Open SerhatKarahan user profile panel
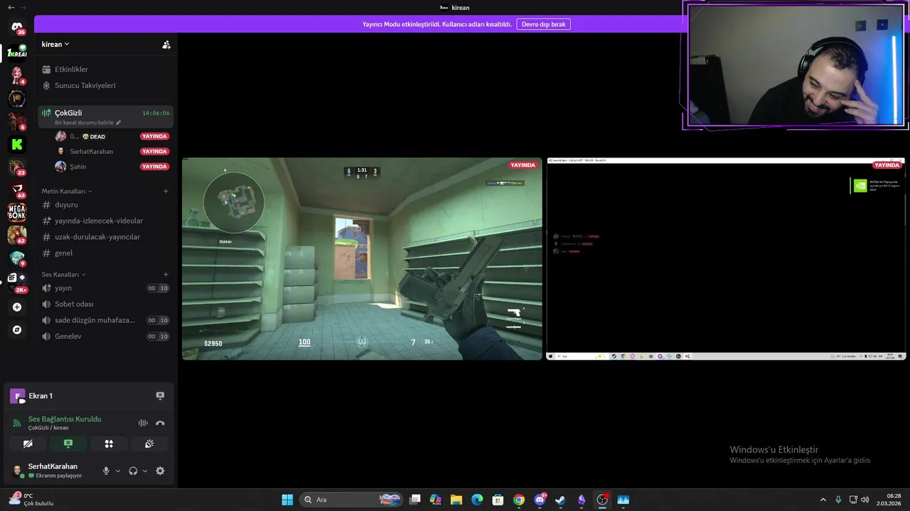This screenshot has width=910, height=511. (54, 471)
